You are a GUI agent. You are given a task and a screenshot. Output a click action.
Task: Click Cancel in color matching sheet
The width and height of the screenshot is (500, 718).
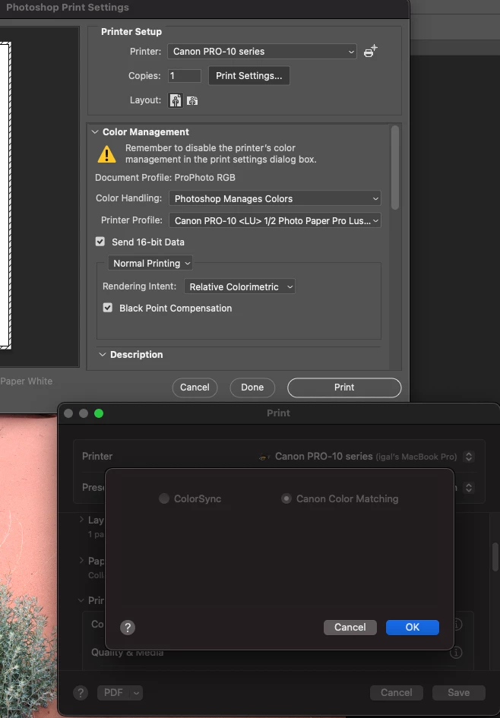[x=350, y=628]
